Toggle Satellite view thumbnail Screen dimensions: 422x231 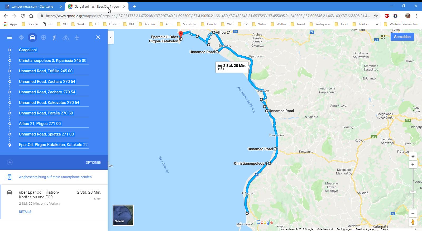123,215
